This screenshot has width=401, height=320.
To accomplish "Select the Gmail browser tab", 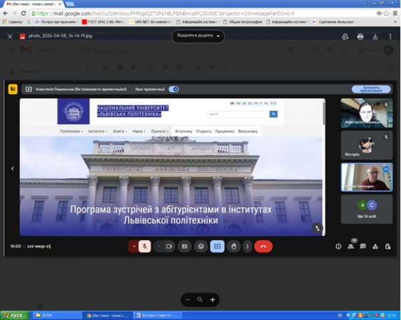I will click(x=34, y=4).
